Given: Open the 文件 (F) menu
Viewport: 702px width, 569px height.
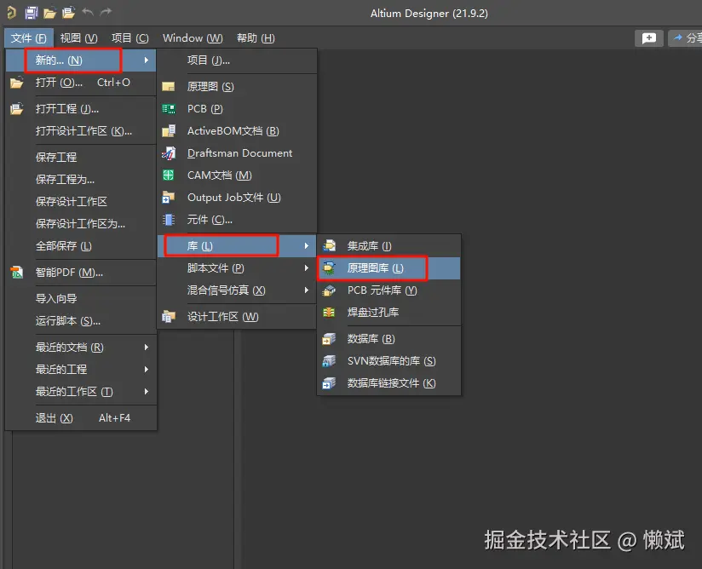Looking at the screenshot, I should click(29, 38).
